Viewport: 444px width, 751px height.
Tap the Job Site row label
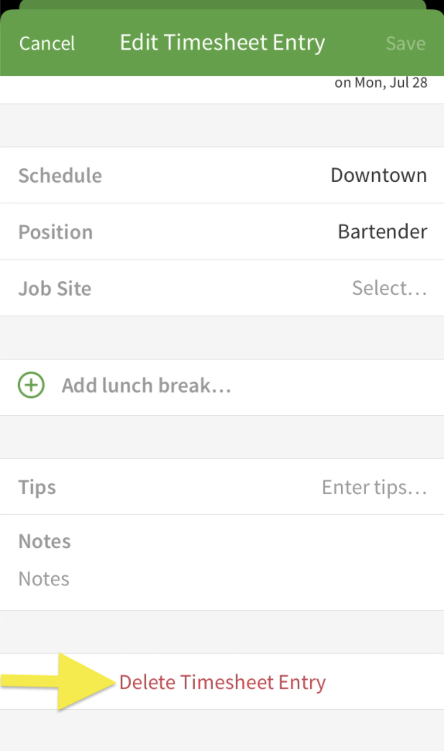point(55,289)
